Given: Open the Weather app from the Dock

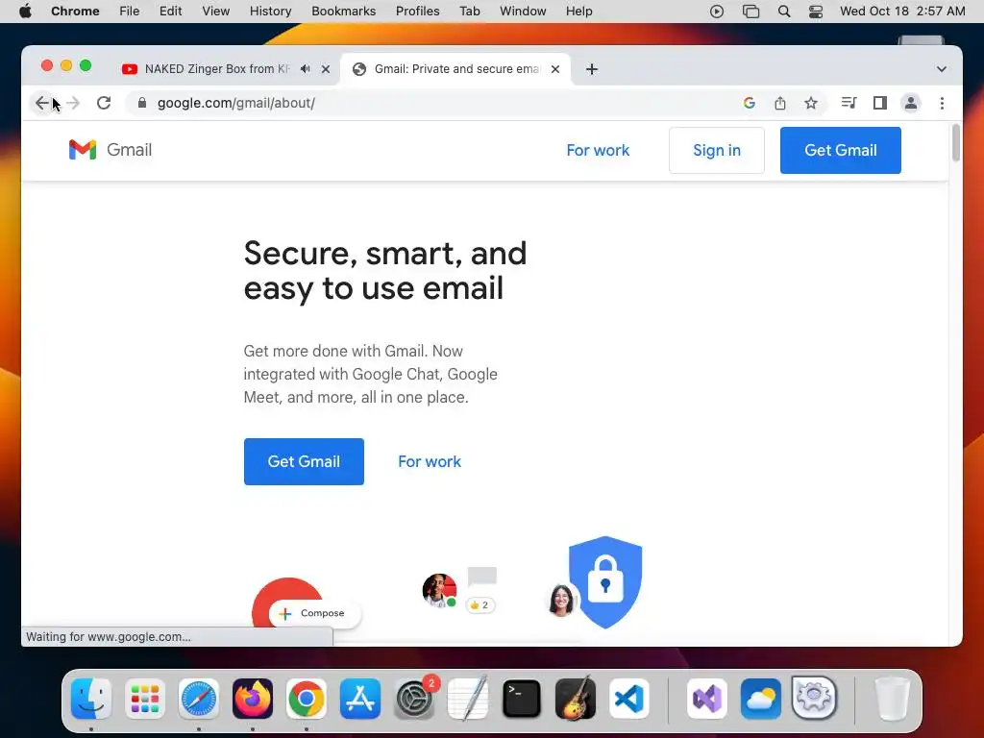Looking at the screenshot, I should pyautogui.click(x=761, y=700).
